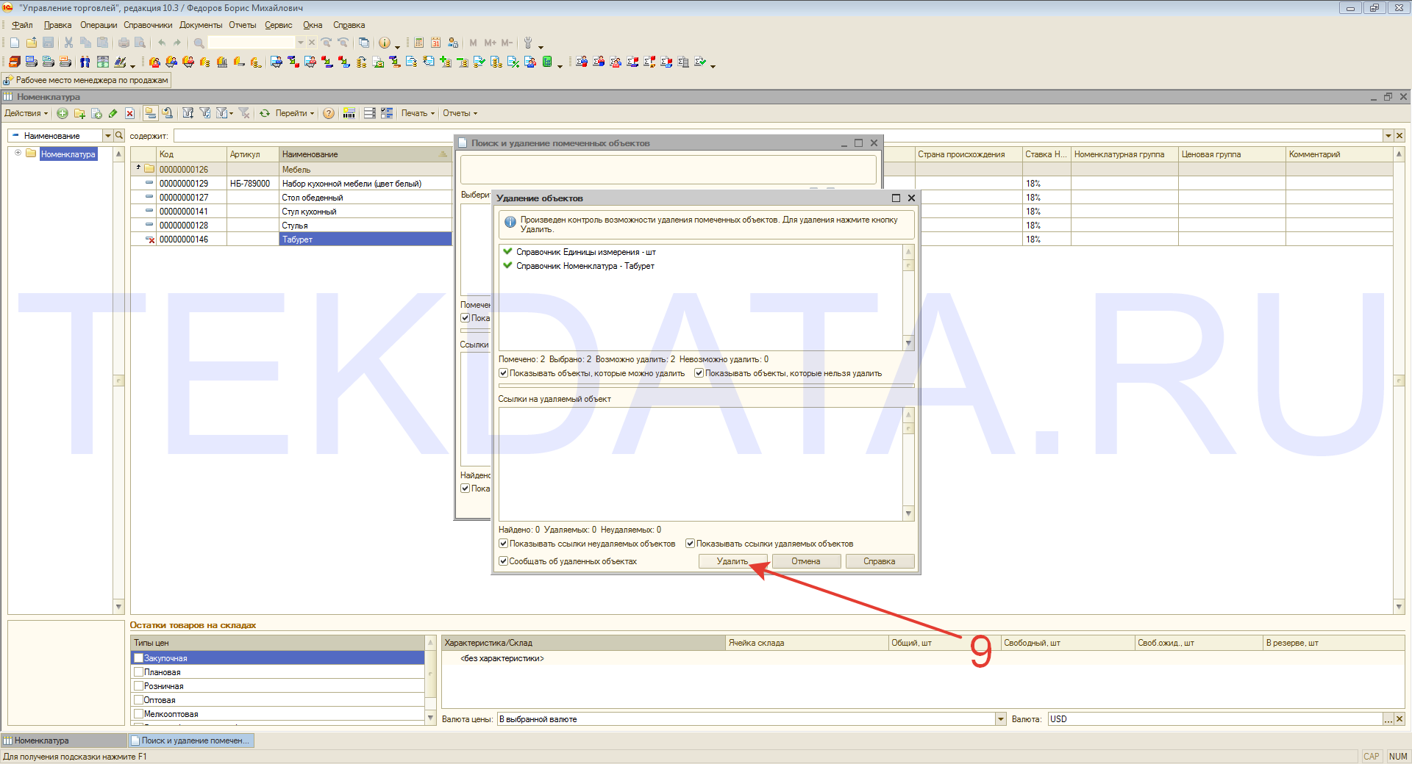1412x764 pixels.
Task: Toggle 'Сообщать об удаленных объектах' checkbox
Action: [504, 561]
